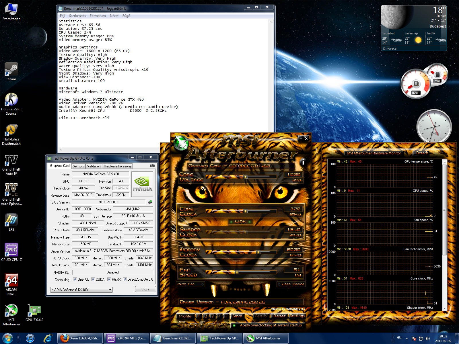The width and height of the screenshot is (459, 344).
Task: Switch to the Sensors tab in GPU-Z
Action: (78, 166)
